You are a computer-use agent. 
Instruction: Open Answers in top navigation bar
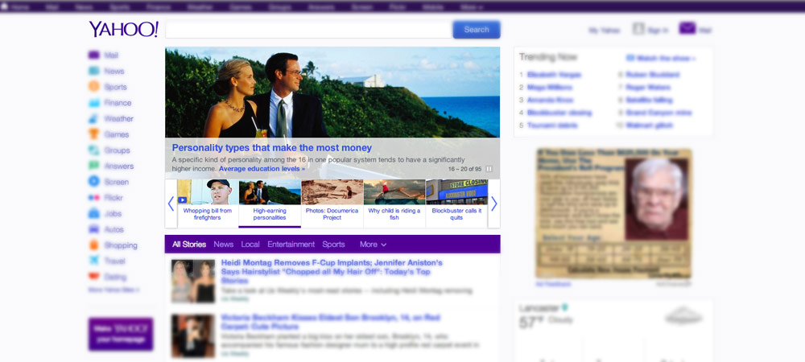322,7
